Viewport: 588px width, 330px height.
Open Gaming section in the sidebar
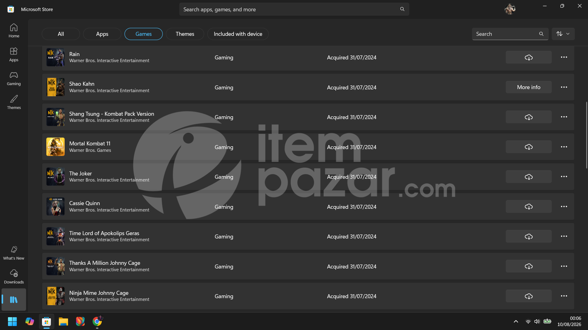point(14,78)
